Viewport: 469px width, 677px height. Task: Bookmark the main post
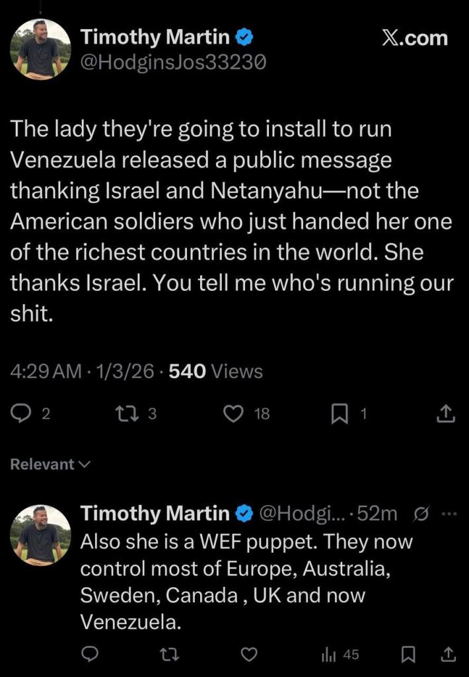[x=339, y=414]
